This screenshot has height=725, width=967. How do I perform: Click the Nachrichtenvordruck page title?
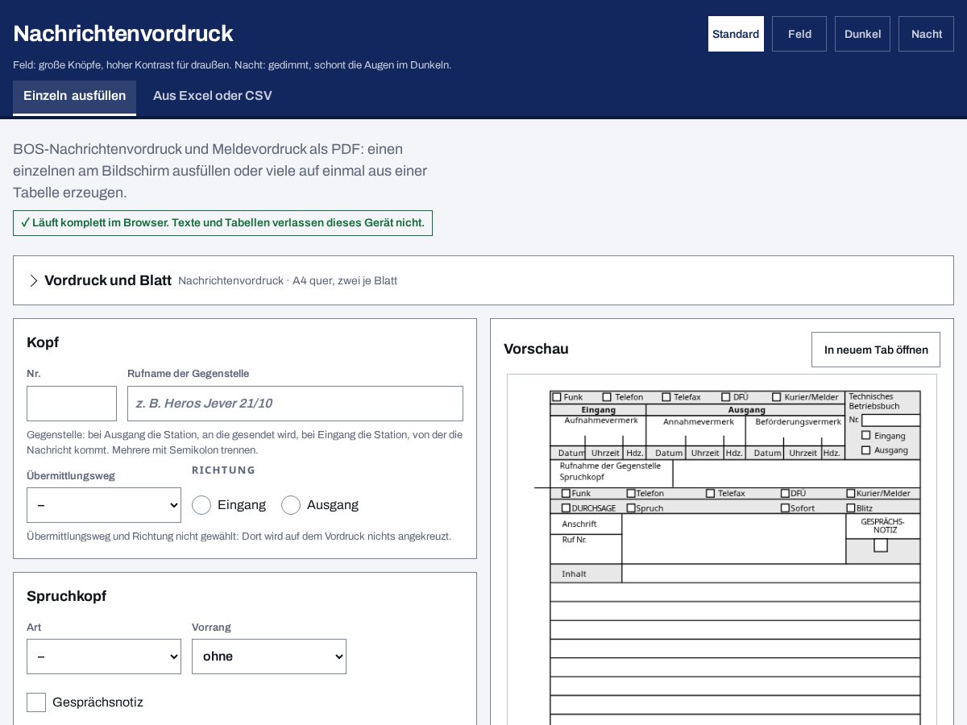[x=123, y=34]
